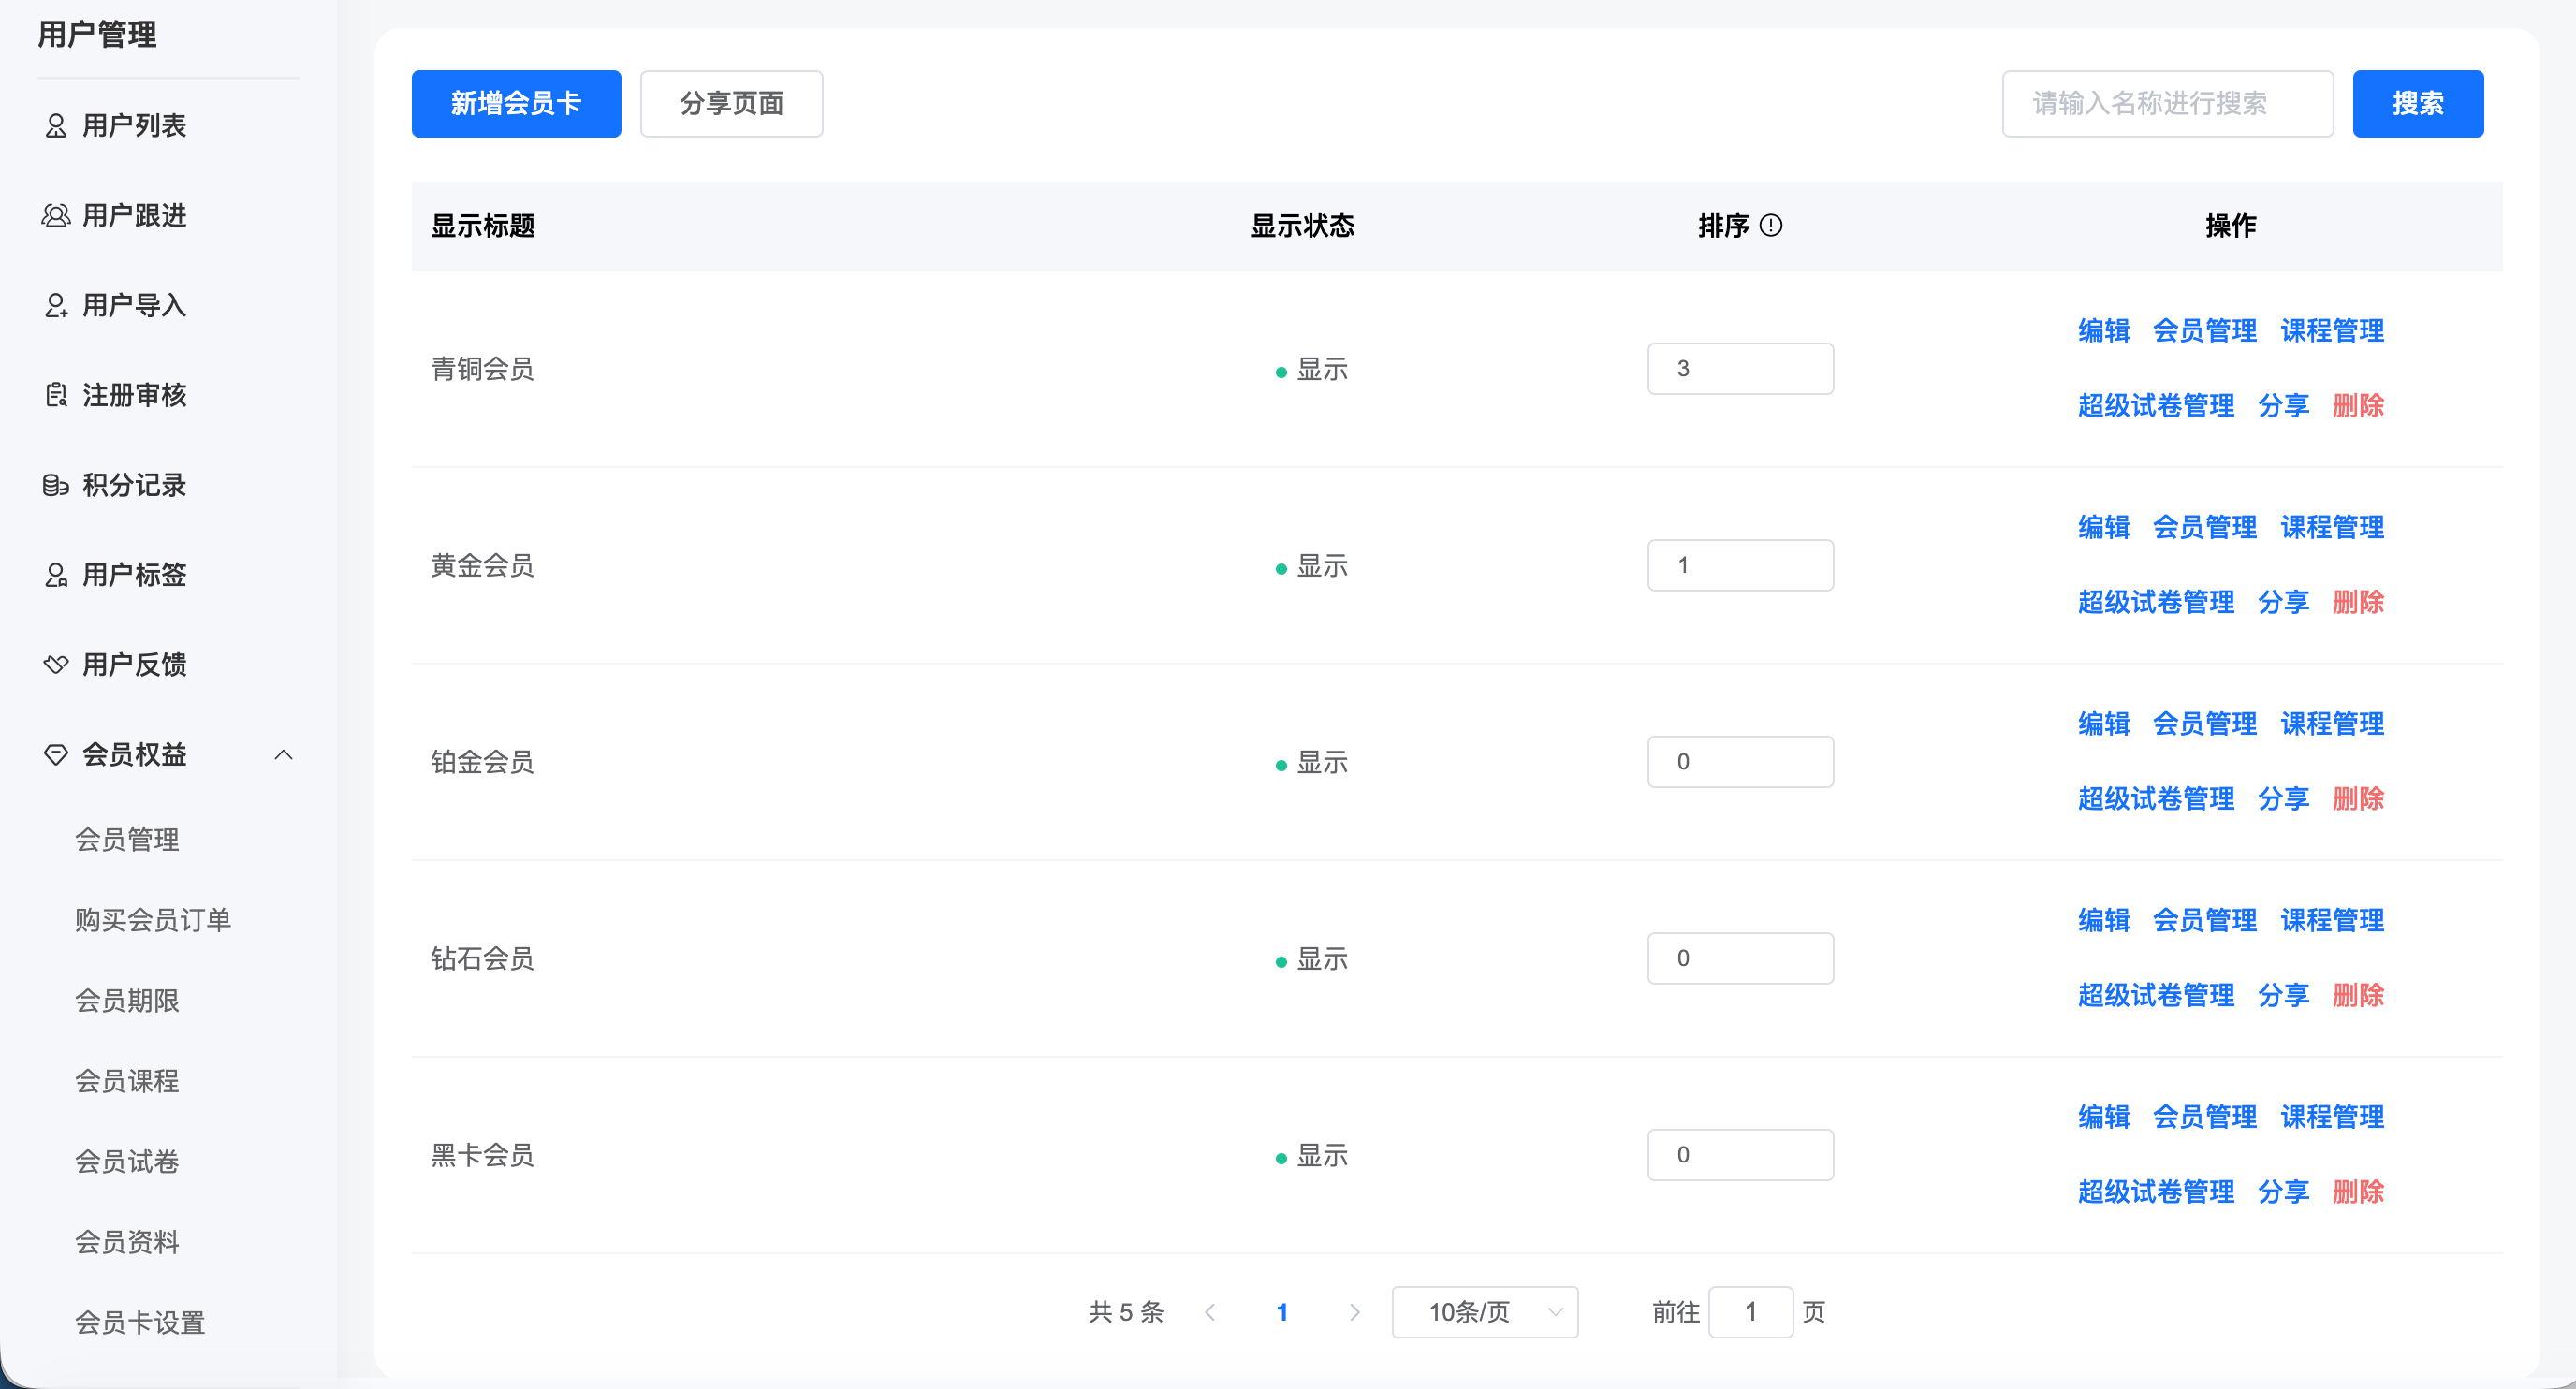The height and width of the screenshot is (1389, 2576).
Task: Collapse the 会员权益 menu with its chevron
Action: click(x=284, y=755)
